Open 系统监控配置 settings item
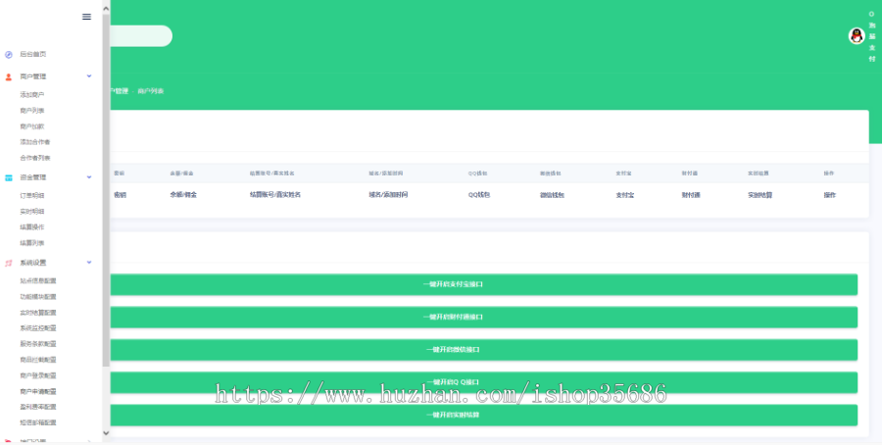882x445 pixels. point(38,328)
